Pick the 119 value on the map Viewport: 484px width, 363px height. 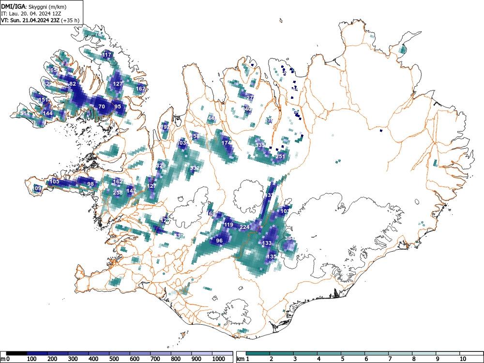[228, 225]
